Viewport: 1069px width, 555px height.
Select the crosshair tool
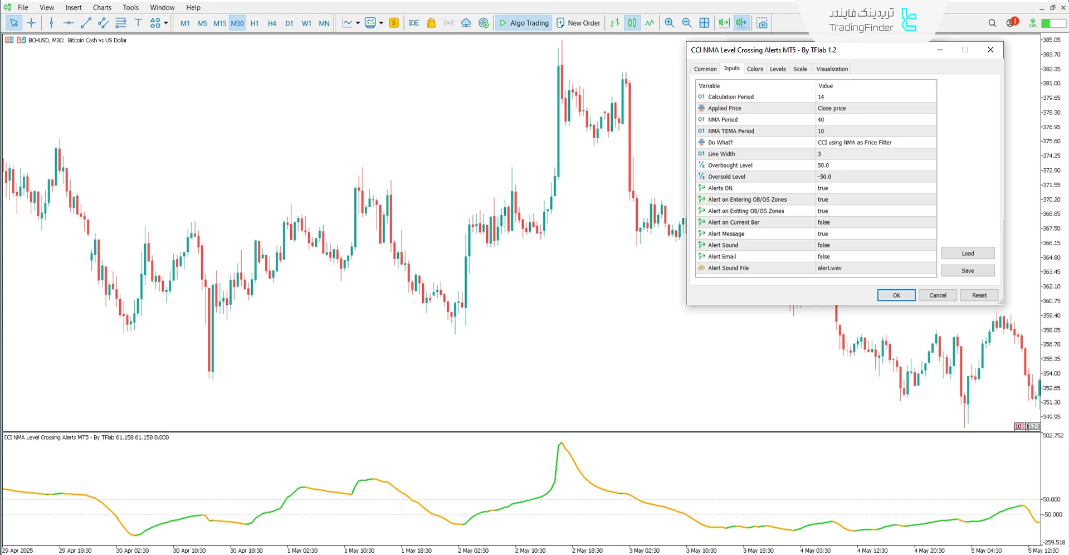click(x=31, y=23)
